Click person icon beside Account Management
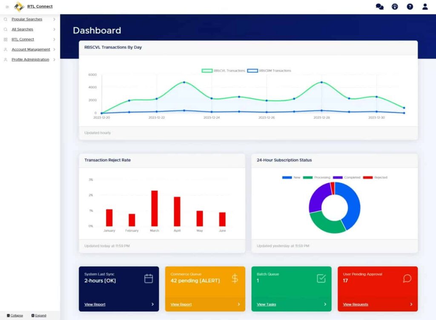The image size is (436, 320). (5, 49)
